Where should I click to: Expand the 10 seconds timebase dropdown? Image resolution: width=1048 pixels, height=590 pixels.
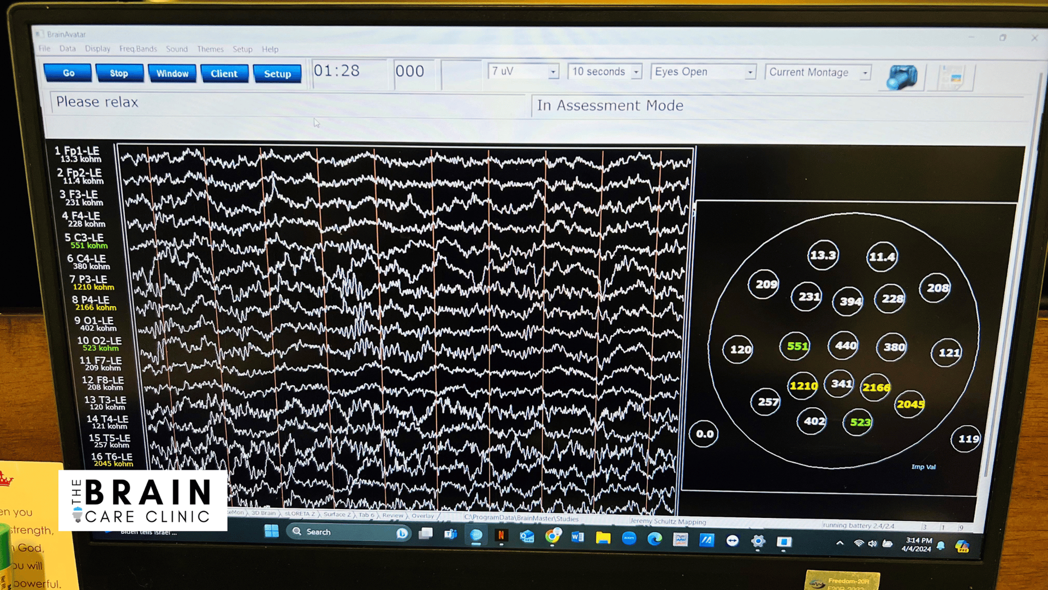[636, 72]
